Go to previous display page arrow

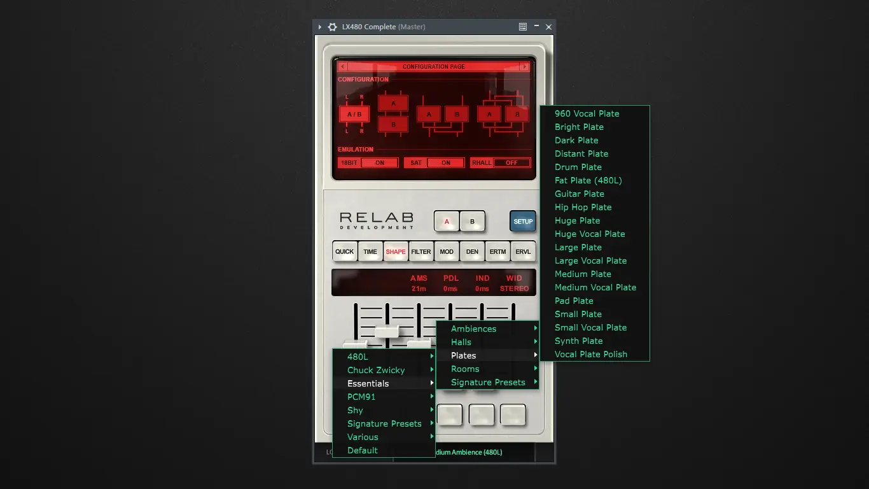pos(342,66)
